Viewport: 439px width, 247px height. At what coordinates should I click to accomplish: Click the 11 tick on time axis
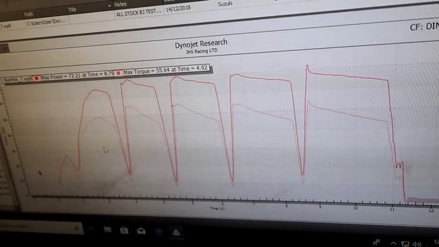click(392, 209)
